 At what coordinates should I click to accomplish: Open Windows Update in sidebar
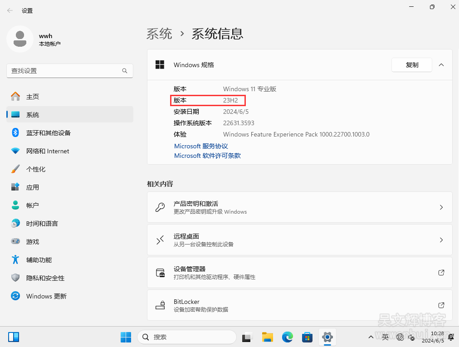click(46, 296)
